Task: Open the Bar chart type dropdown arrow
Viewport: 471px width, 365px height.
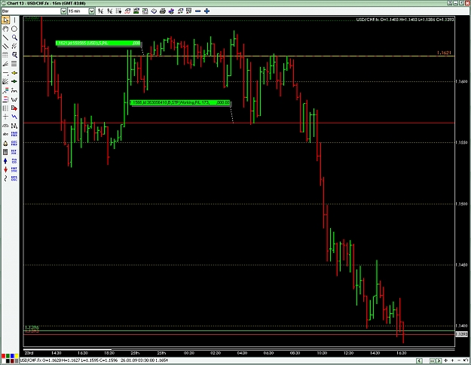Action: coord(63,11)
